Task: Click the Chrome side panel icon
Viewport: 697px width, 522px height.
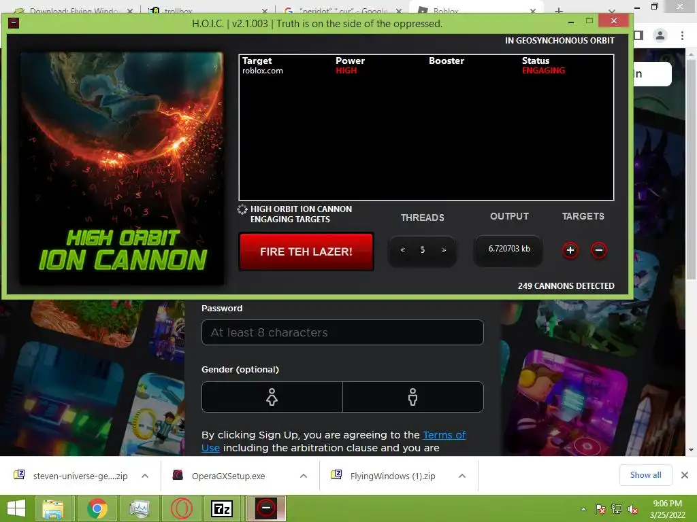Action: pyautogui.click(x=638, y=35)
